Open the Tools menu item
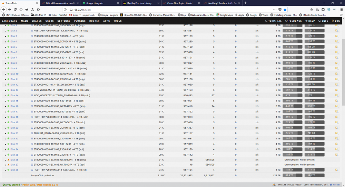The image size is (345, 187). [118, 21]
